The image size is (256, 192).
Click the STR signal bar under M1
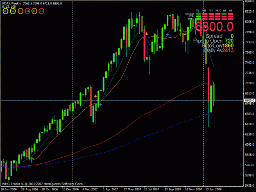point(198,16)
